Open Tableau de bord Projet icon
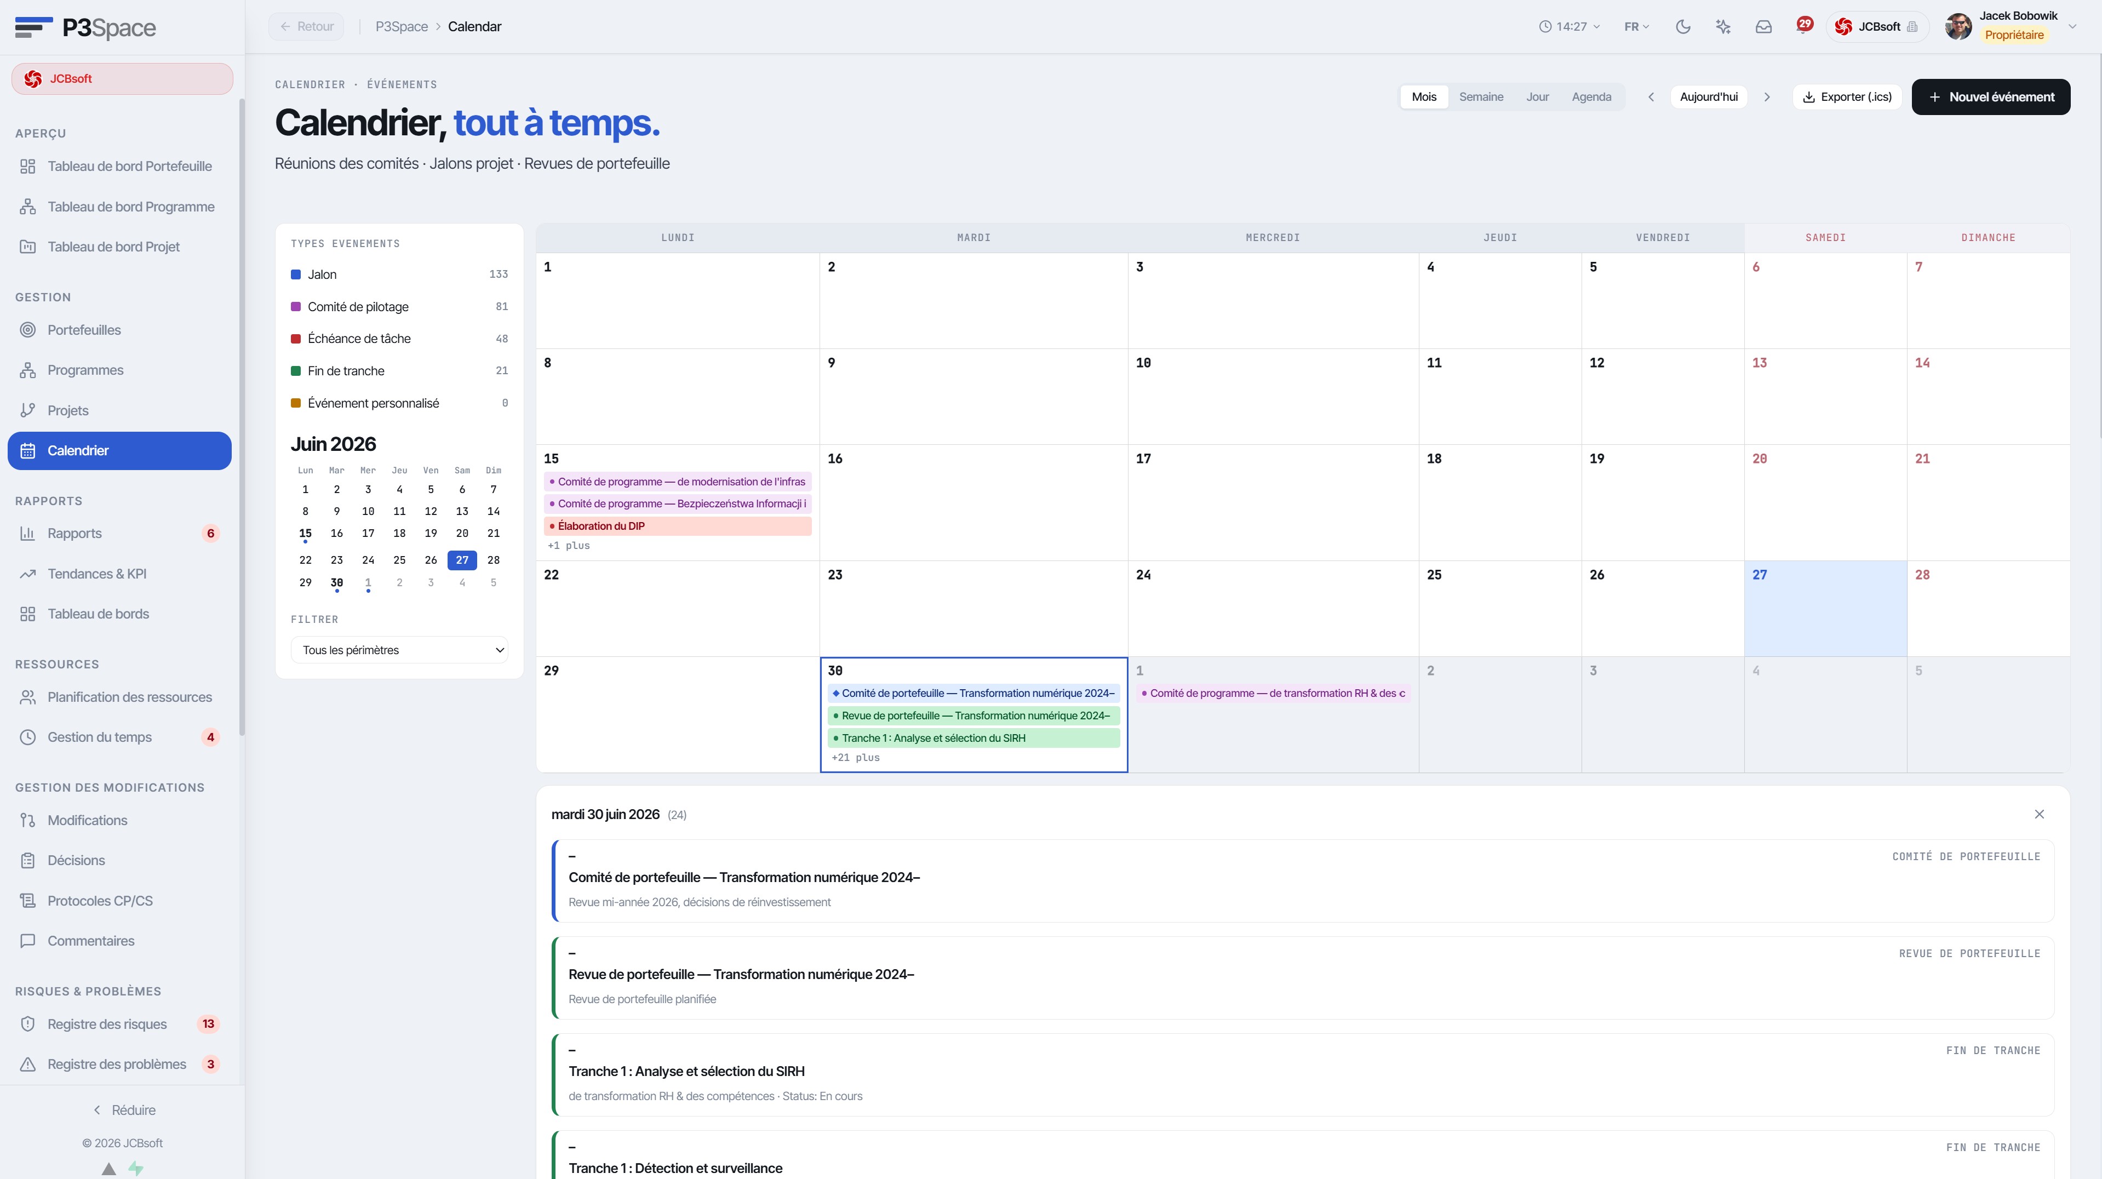This screenshot has width=2102, height=1179. [28, 247]
